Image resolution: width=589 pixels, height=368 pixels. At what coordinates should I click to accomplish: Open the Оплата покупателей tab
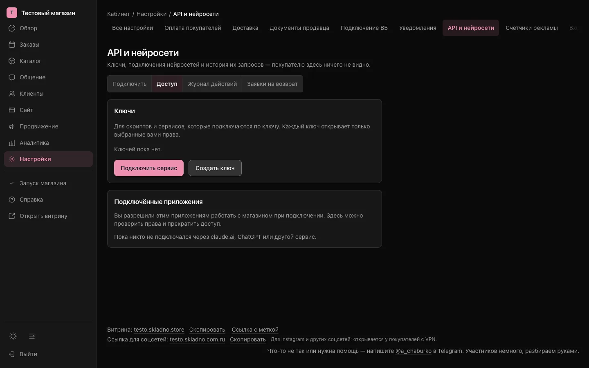[x=193, y=28]
